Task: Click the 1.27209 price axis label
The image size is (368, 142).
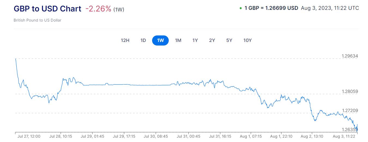Action: [x=350, y=111]
